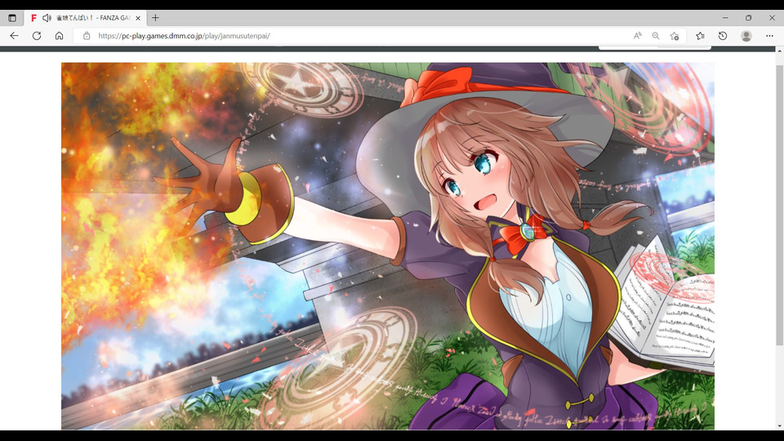The height and width of the screenshot is (441, 784).
Task: Open the zoom level icon
Action: (x=656, y=36)
